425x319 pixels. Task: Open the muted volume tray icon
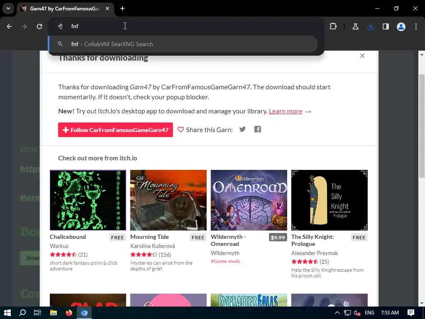(x=357, y=313)
